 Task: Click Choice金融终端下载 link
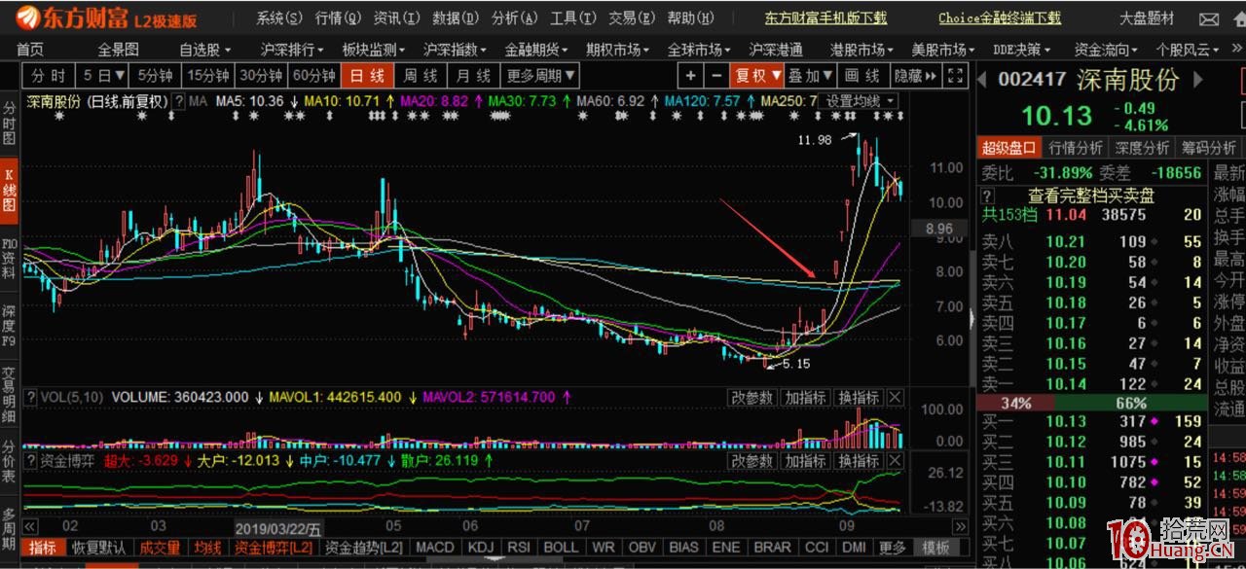tap(1000, 18)
